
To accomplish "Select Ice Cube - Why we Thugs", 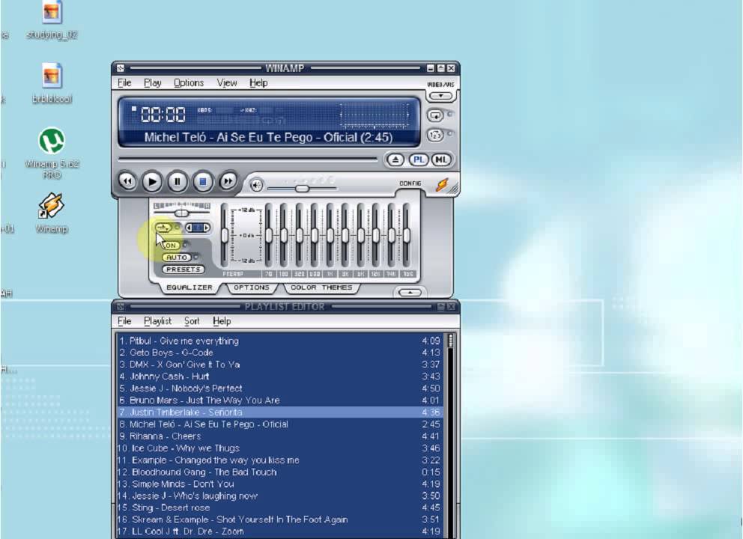I will (x=279, y=448).
